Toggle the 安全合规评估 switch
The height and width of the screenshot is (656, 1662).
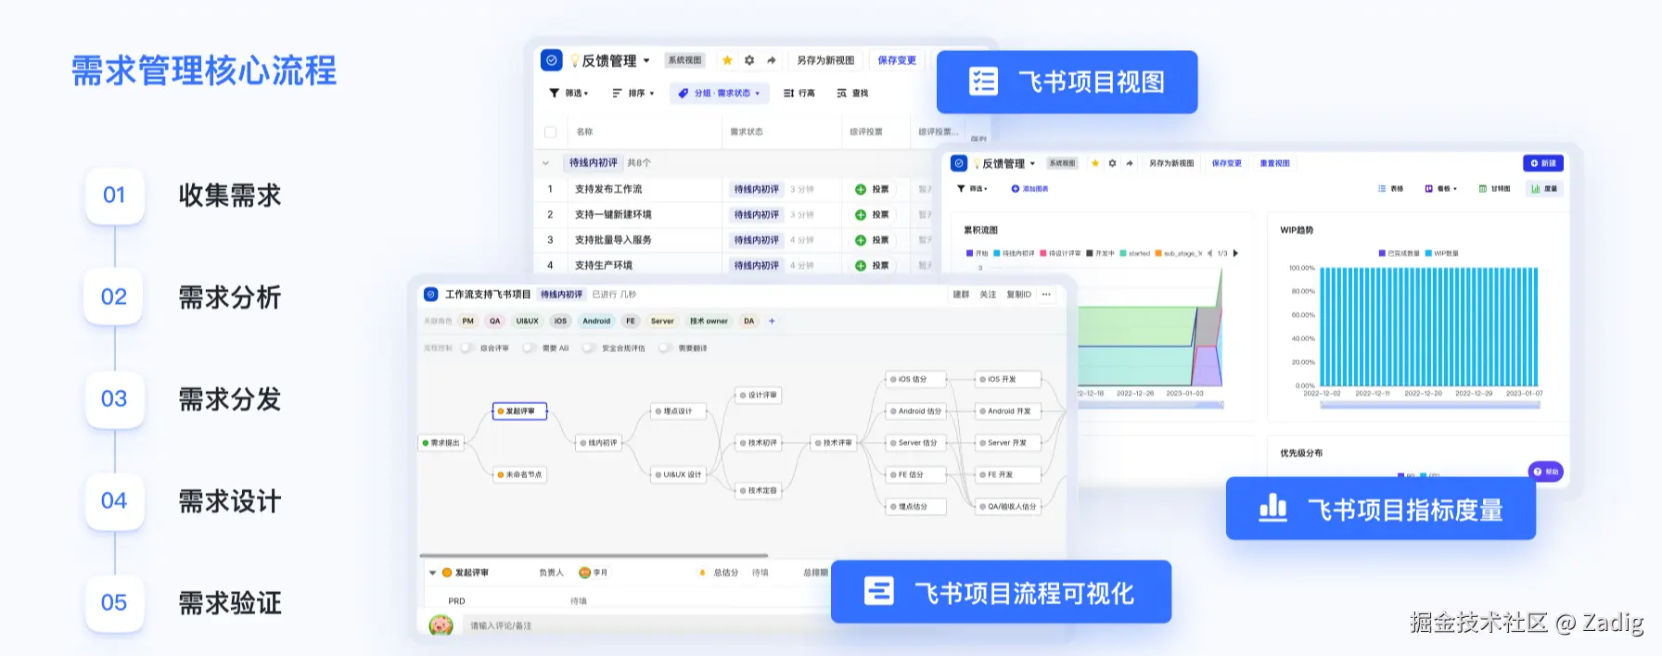(x=589, y=348)
